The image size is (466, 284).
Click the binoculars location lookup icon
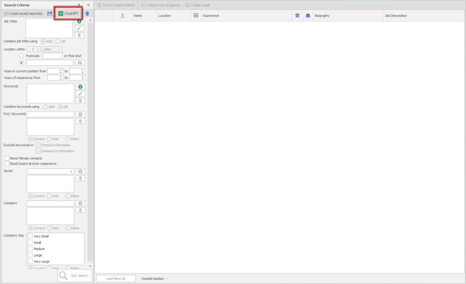pos(80,62)
